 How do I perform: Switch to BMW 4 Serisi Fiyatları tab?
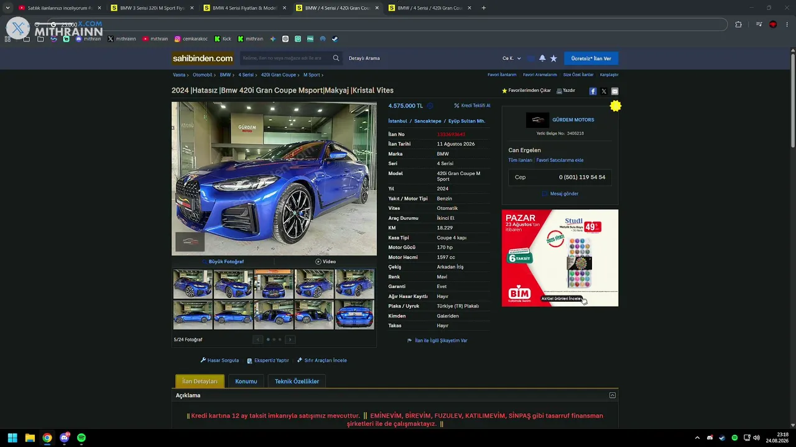[x=244, y=8]
